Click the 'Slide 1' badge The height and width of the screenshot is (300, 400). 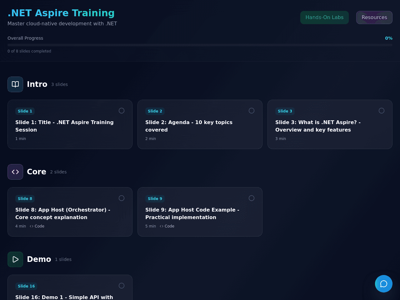(25, 111)
